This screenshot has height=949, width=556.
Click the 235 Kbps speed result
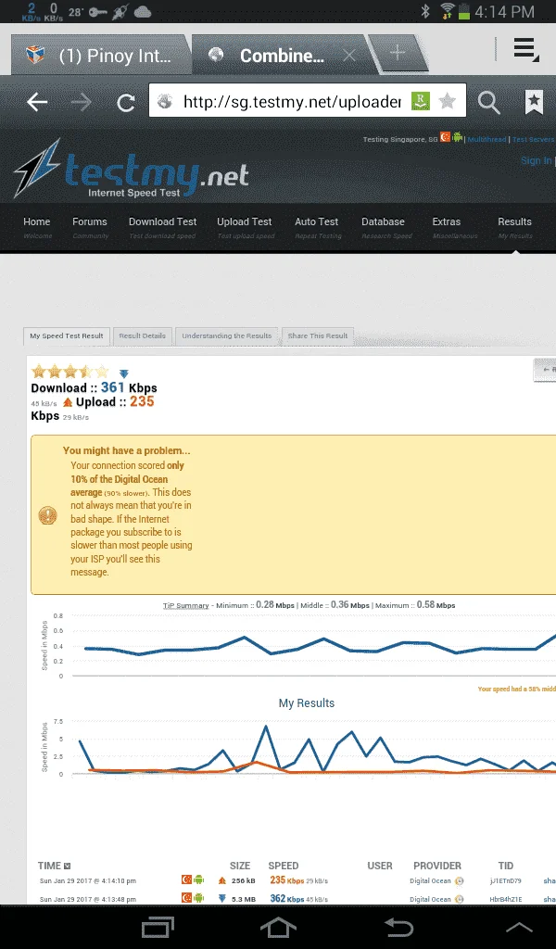coord(287,880)
